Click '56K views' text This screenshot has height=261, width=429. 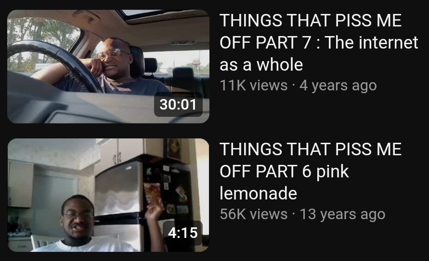[x=254, y=214]
